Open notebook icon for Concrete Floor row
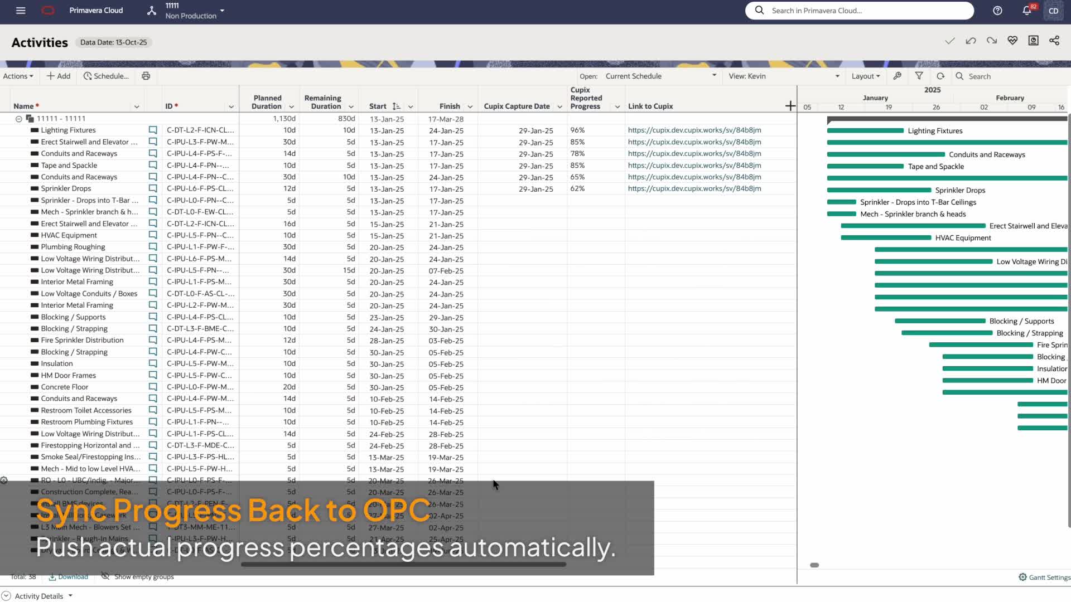This screenshot has width=1071, height=602. 153,387
